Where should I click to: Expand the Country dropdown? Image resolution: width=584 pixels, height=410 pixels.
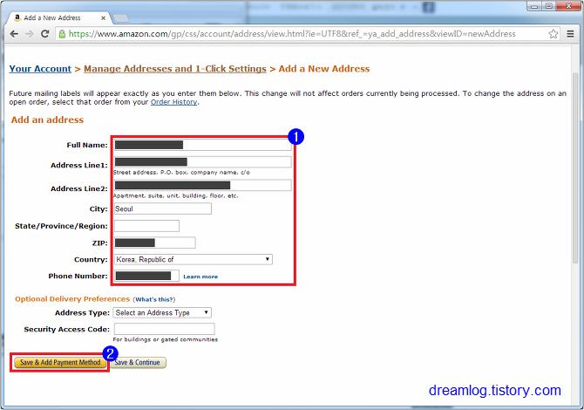194,259
